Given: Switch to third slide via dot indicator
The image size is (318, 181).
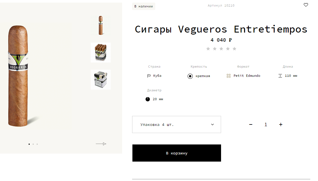Looking at the screenshot, I should tap(37, 144).
